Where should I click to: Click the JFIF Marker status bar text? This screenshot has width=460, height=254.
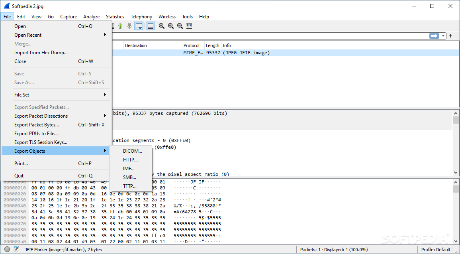63,250
